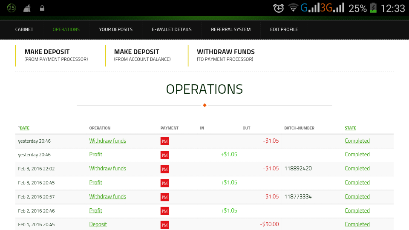The width and height of the screenshot is (409, 230).
Task: Click Completed state for Feb 1 Deposit
Action: tap(357, 224)
